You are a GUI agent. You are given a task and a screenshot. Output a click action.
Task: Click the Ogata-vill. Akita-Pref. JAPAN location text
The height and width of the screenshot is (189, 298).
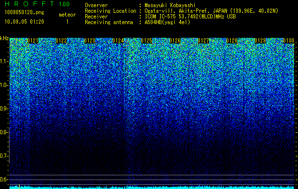point(211,11)
